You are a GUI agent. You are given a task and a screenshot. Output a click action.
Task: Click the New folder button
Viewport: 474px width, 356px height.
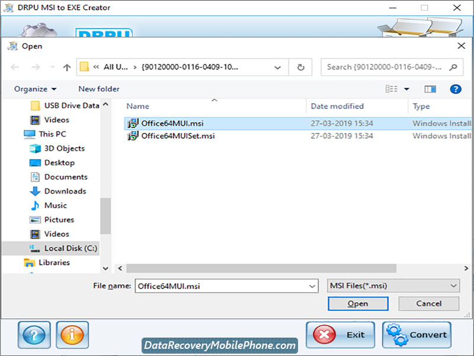tap(98, 88)
